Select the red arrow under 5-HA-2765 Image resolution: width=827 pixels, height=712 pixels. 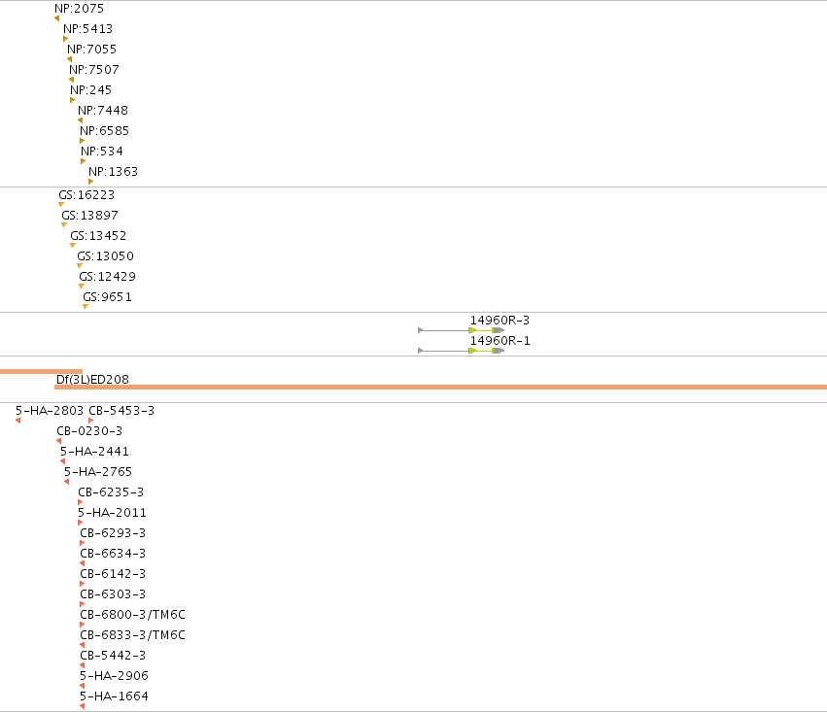click(x=66, y=482)
